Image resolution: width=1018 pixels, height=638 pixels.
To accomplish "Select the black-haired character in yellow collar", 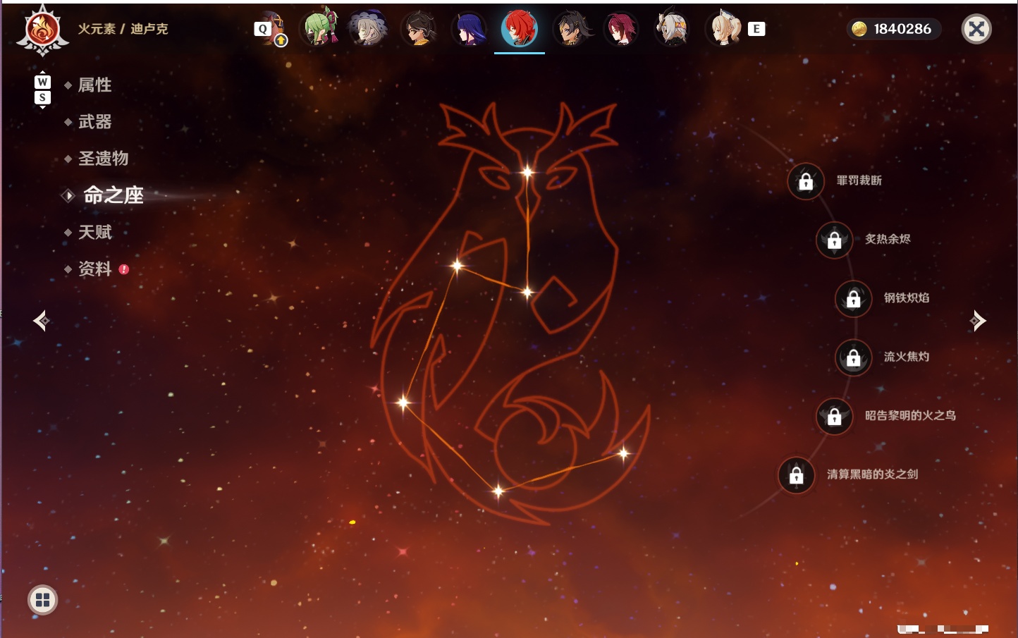I will coord(419,29).
